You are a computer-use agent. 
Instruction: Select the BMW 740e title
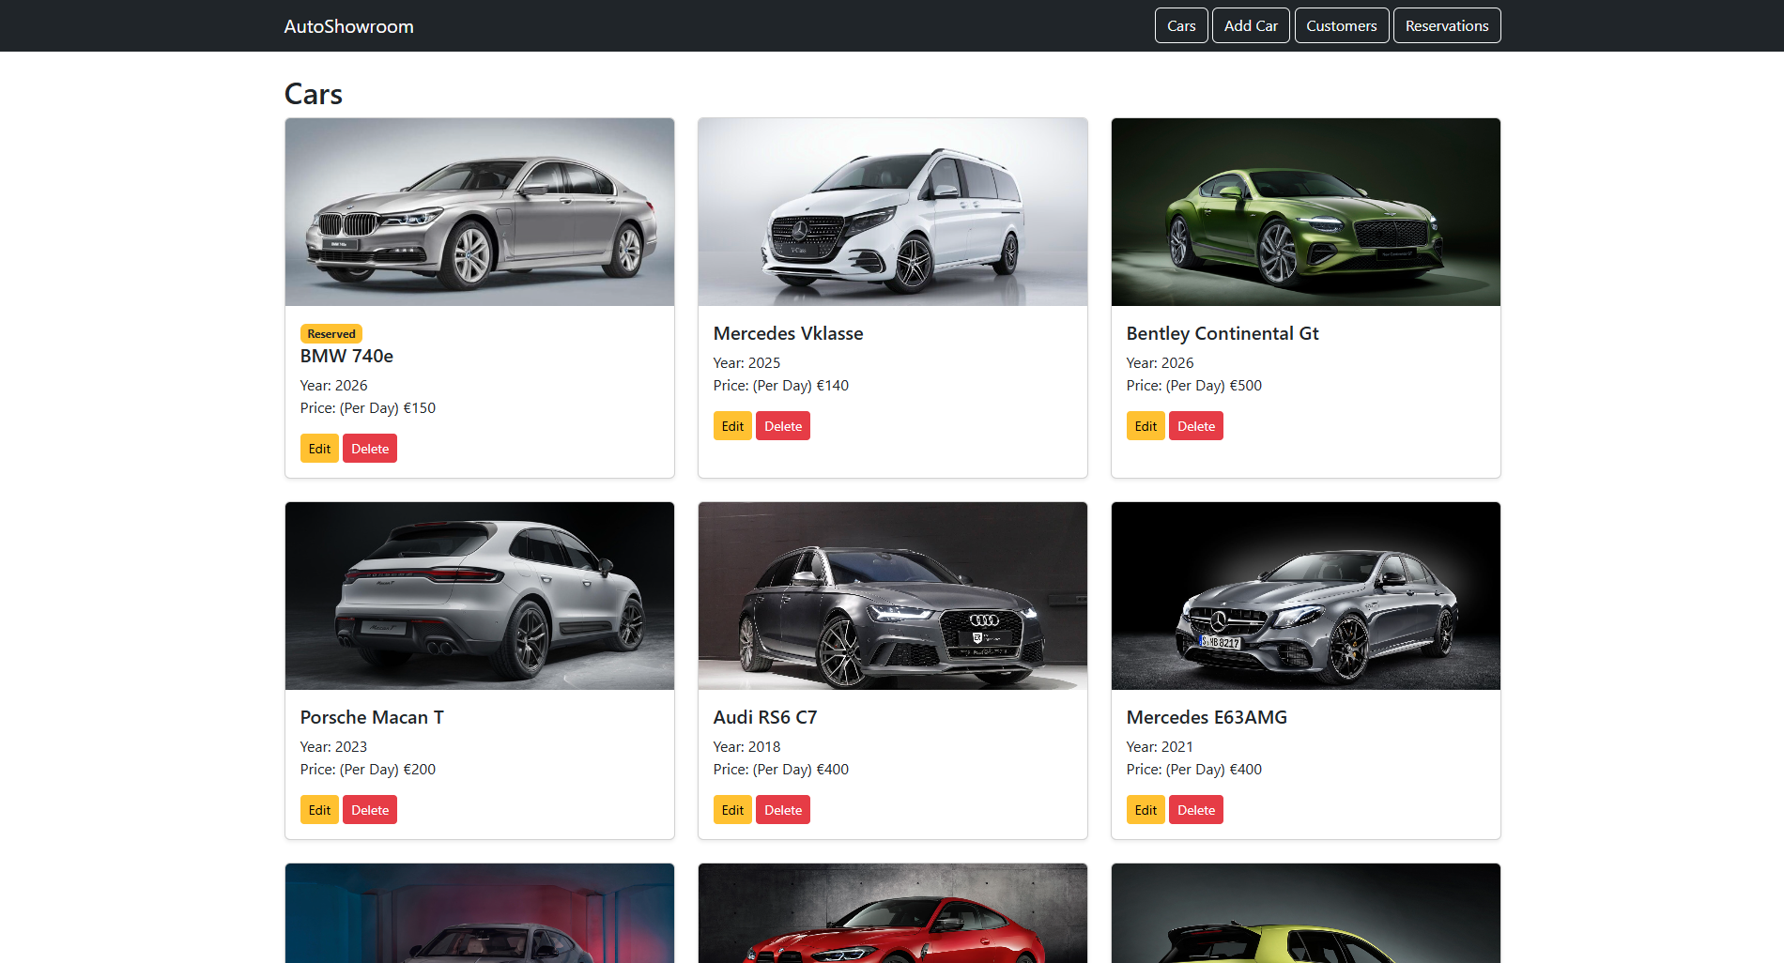(346, 356)
